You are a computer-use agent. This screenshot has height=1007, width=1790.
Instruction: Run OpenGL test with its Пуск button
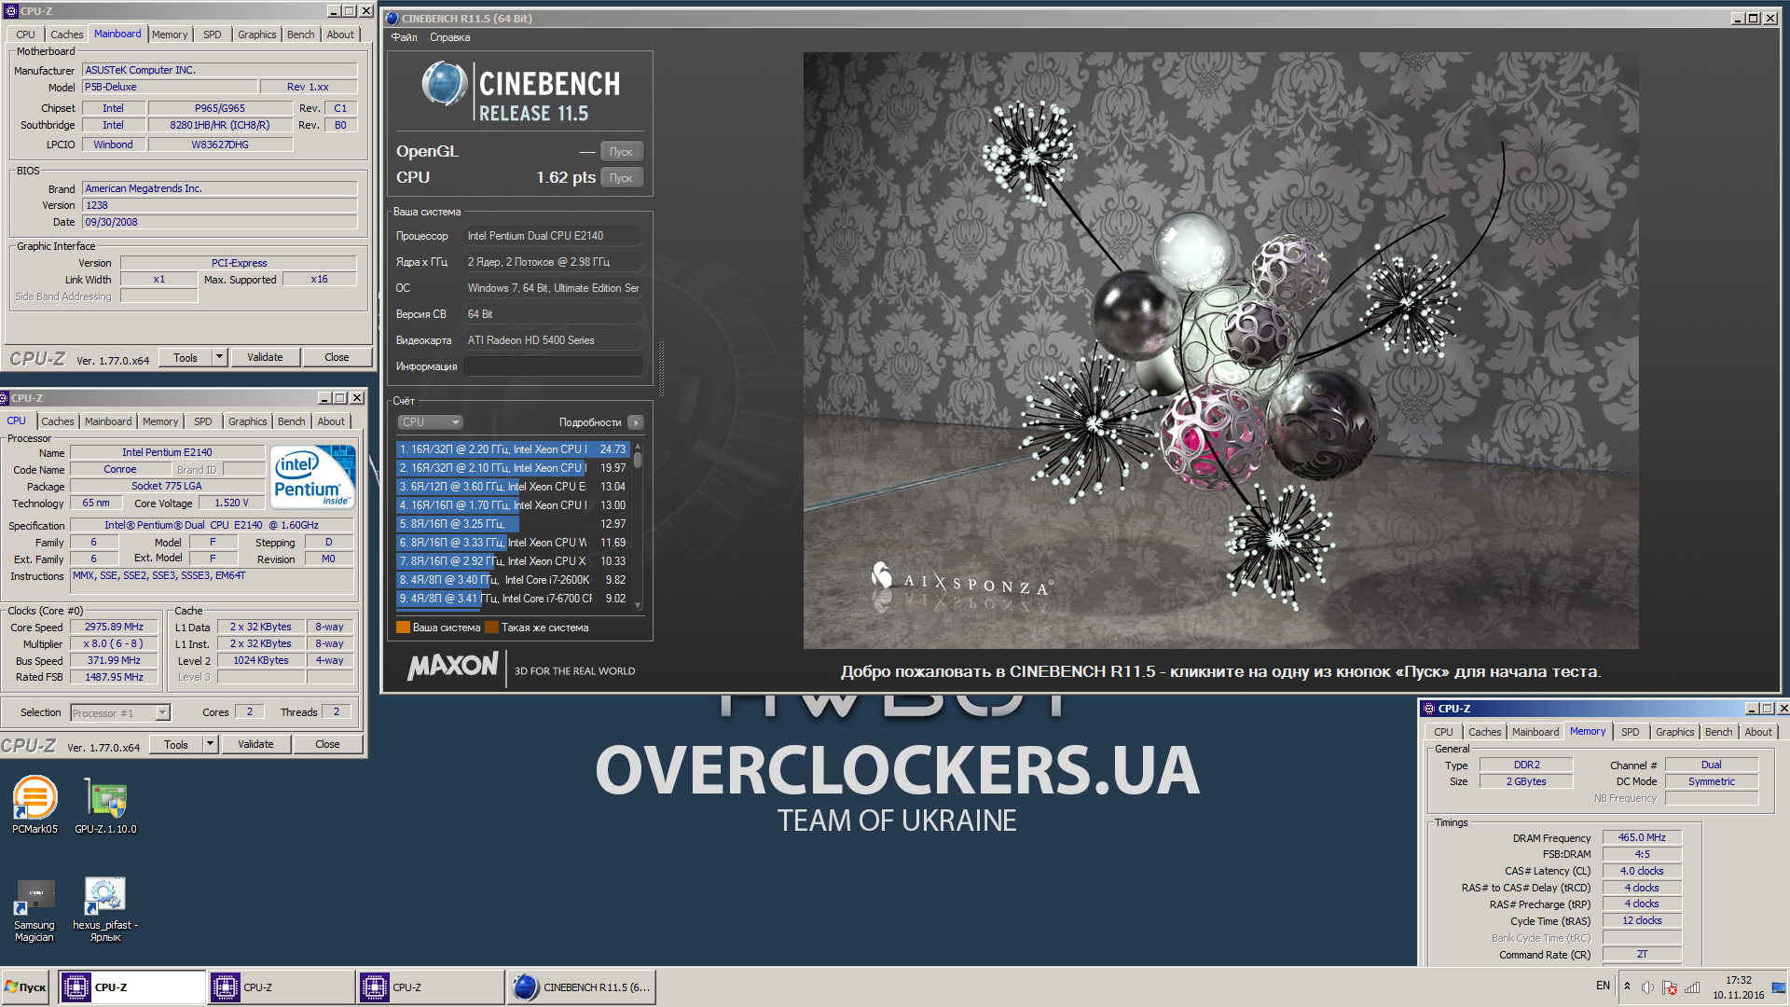[621, 152]
